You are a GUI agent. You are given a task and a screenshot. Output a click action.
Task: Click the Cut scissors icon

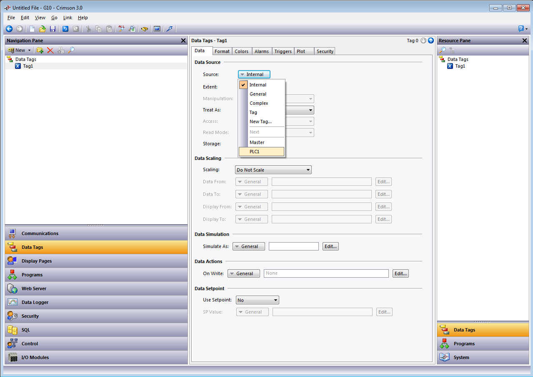tap(88, 29)
